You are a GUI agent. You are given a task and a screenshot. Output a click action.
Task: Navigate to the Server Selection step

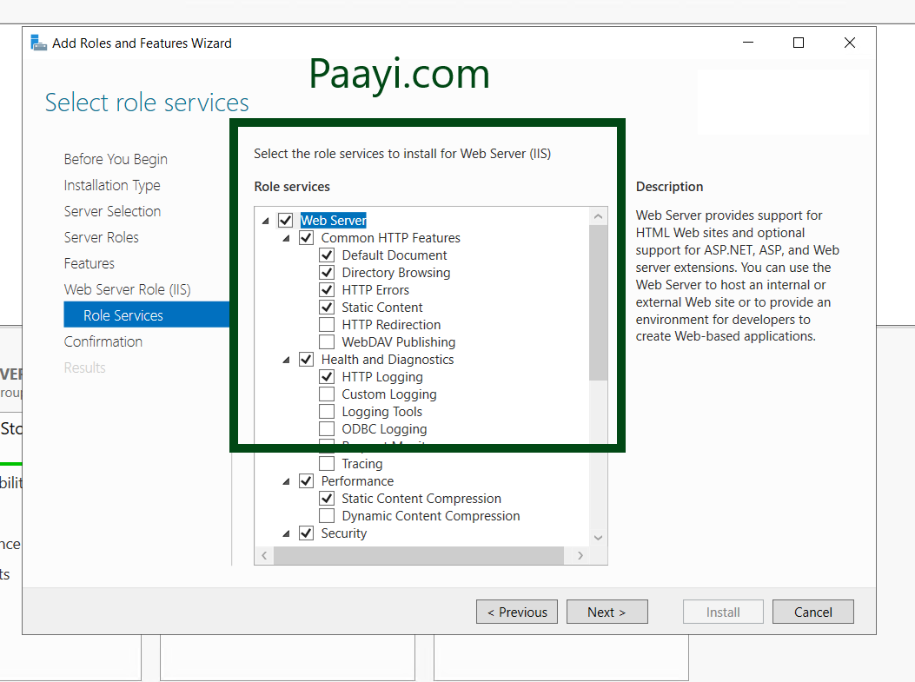112,211
